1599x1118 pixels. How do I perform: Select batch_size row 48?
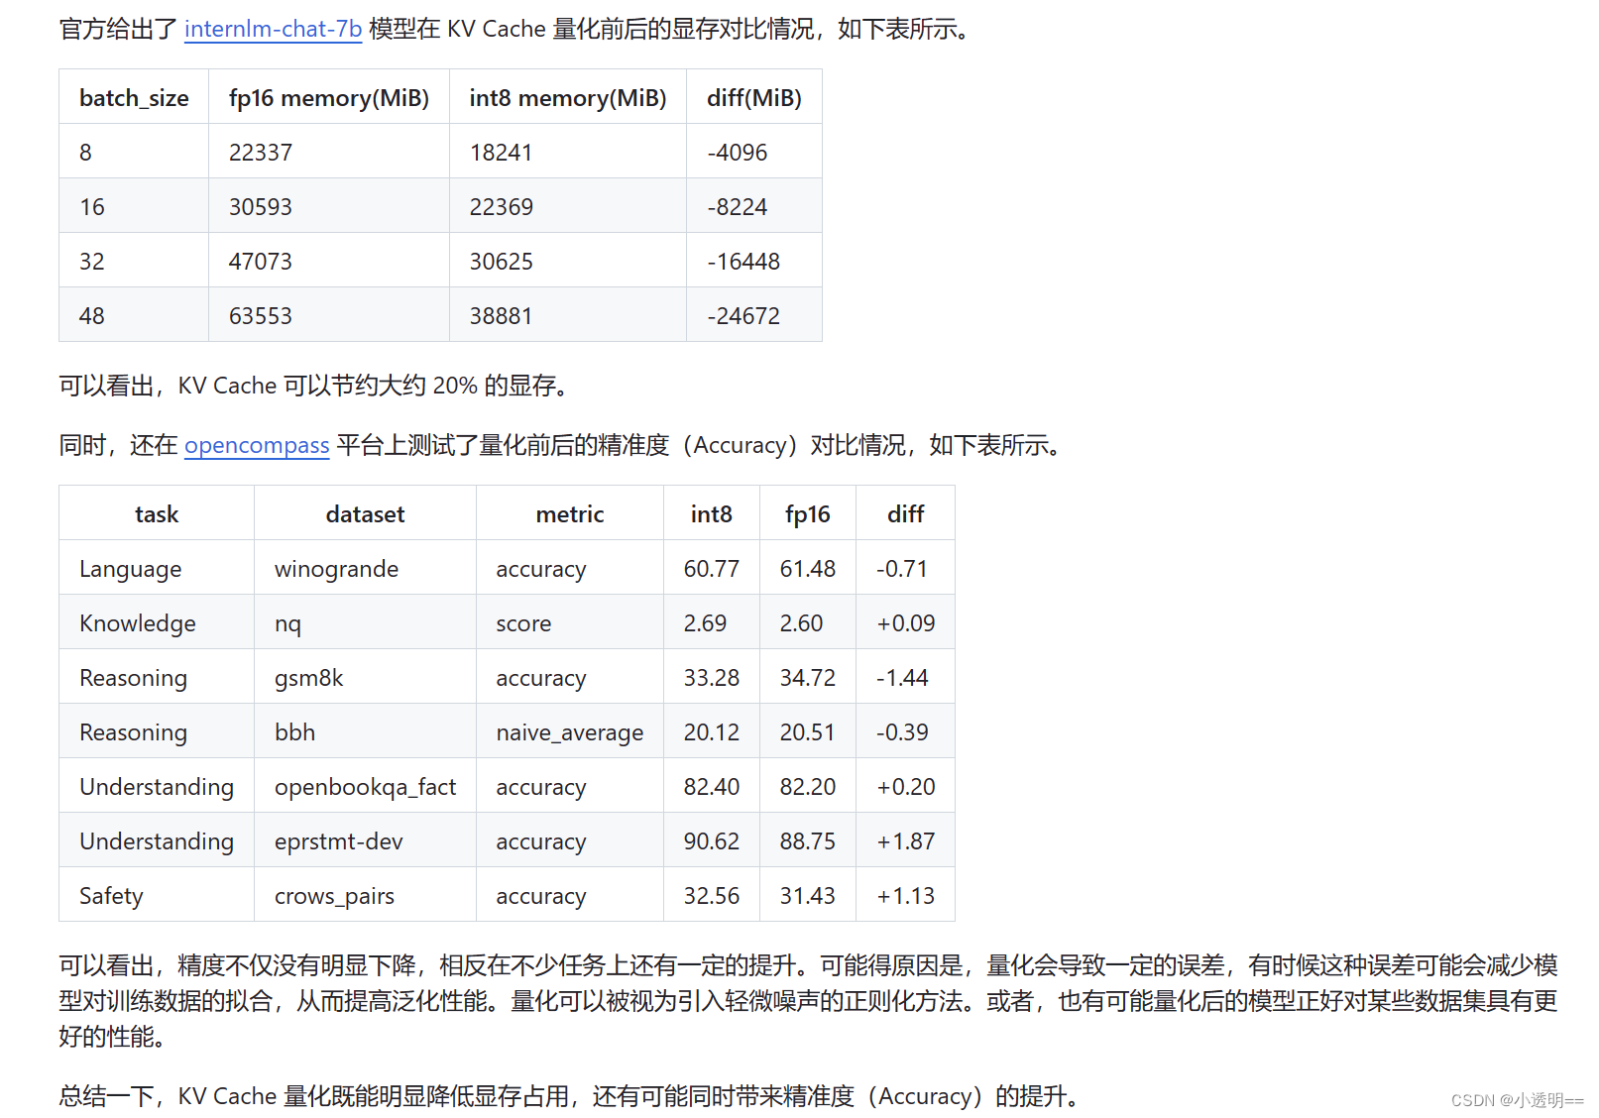click(91, 314)
